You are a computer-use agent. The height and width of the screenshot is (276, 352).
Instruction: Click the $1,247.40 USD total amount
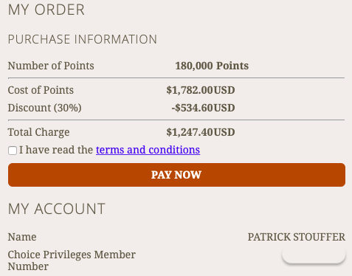(201, 132)
